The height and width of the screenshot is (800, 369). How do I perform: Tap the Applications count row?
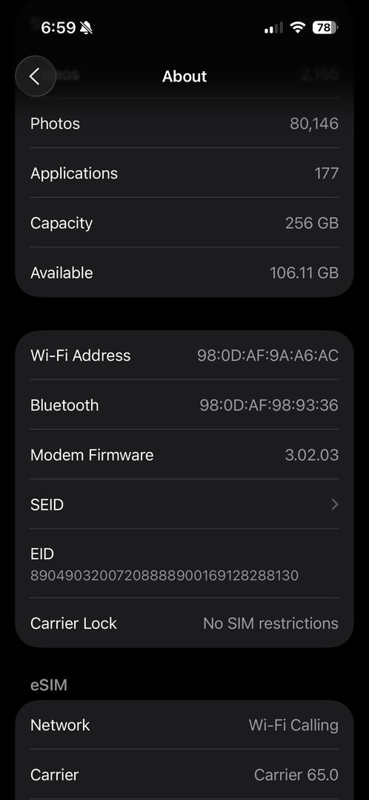[184, 173]
